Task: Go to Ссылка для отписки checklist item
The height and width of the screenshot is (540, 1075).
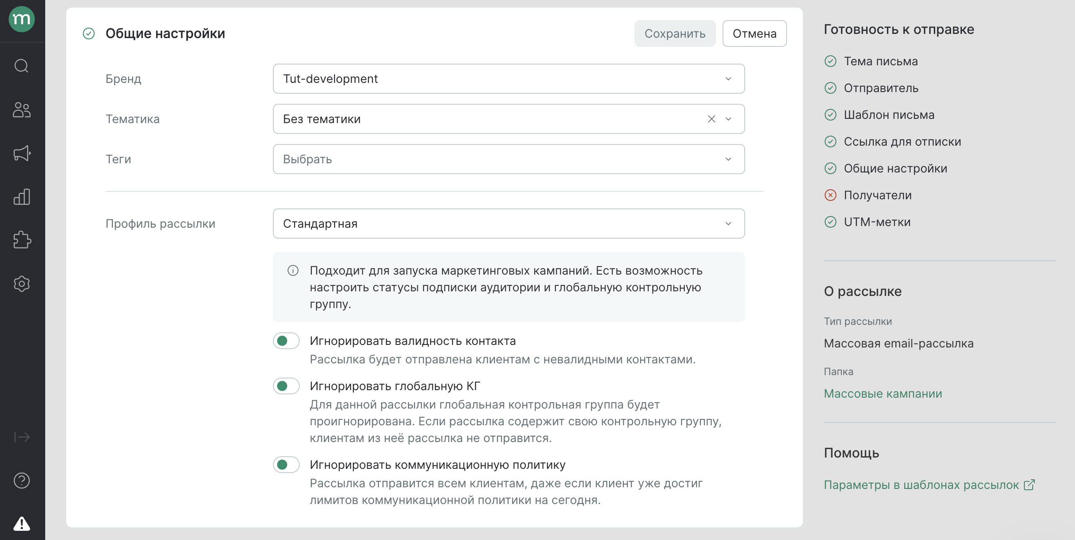Action: (903, 141)
